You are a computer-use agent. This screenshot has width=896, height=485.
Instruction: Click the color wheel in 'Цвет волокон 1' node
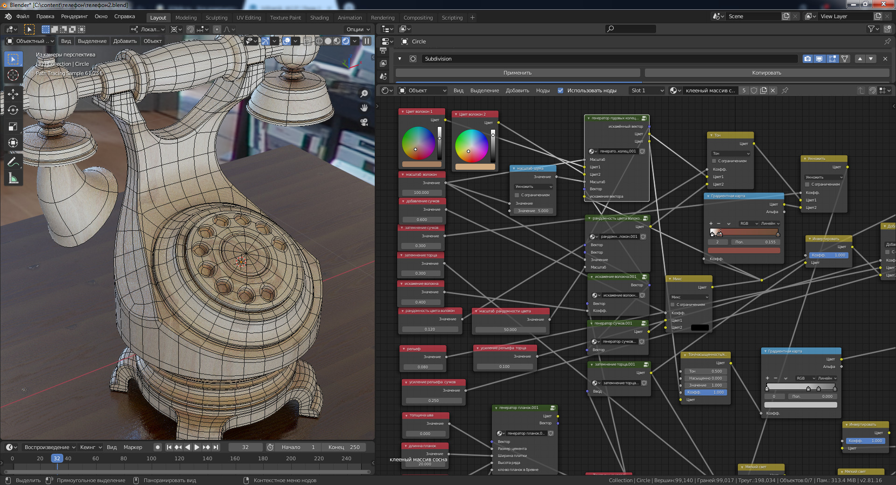coord(418,143)
